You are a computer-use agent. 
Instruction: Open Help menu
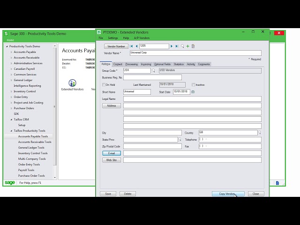(126, 38)
